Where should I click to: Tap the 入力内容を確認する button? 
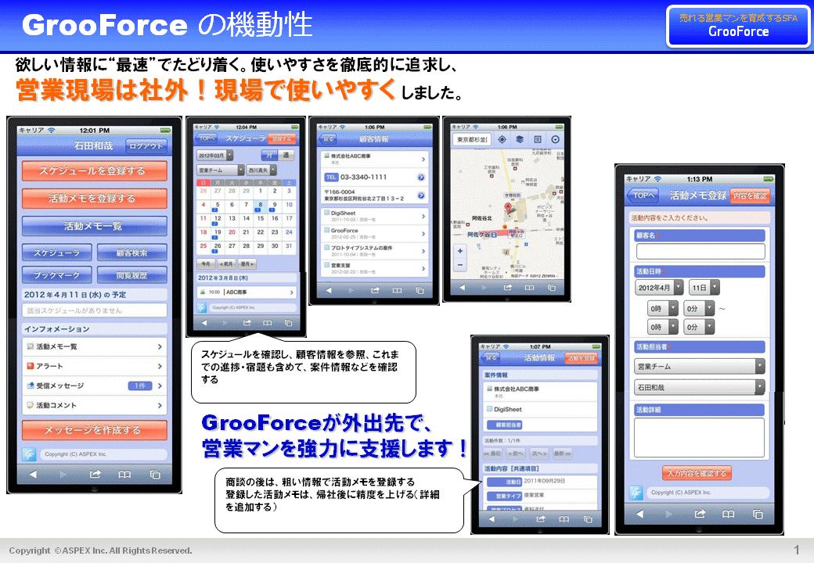[696, 473]
